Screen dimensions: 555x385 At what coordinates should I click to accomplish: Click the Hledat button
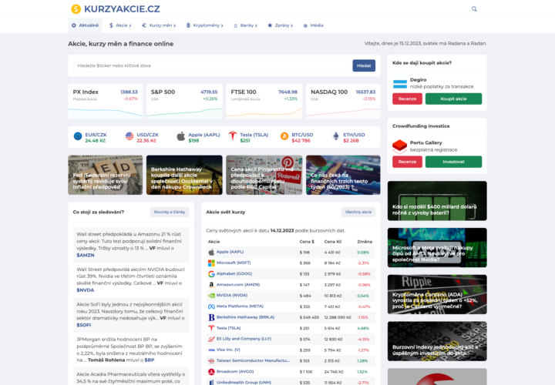pos(364,65)
